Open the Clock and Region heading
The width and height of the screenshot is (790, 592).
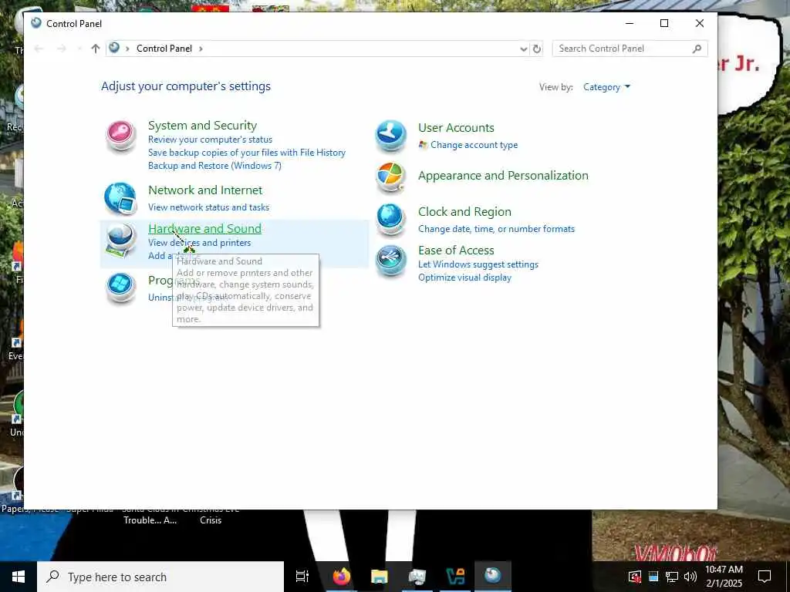(464, 212)
